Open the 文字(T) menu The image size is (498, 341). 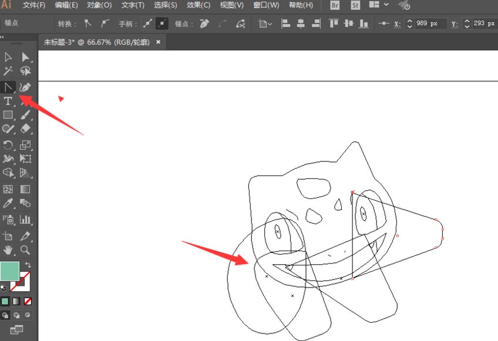pyautogui.click(x=133, y=5)
